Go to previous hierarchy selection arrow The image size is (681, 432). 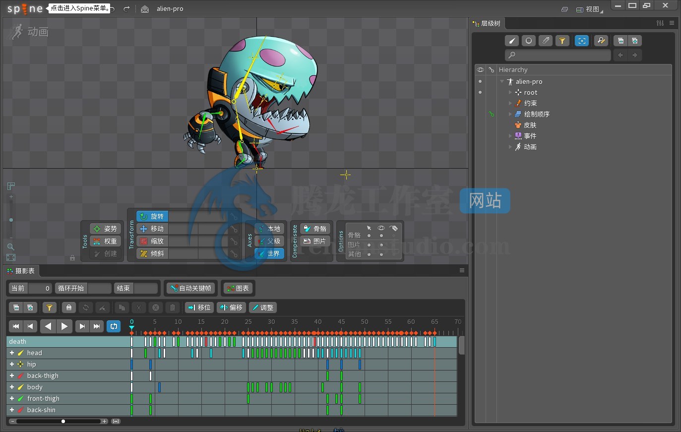(x=620, y=55)
